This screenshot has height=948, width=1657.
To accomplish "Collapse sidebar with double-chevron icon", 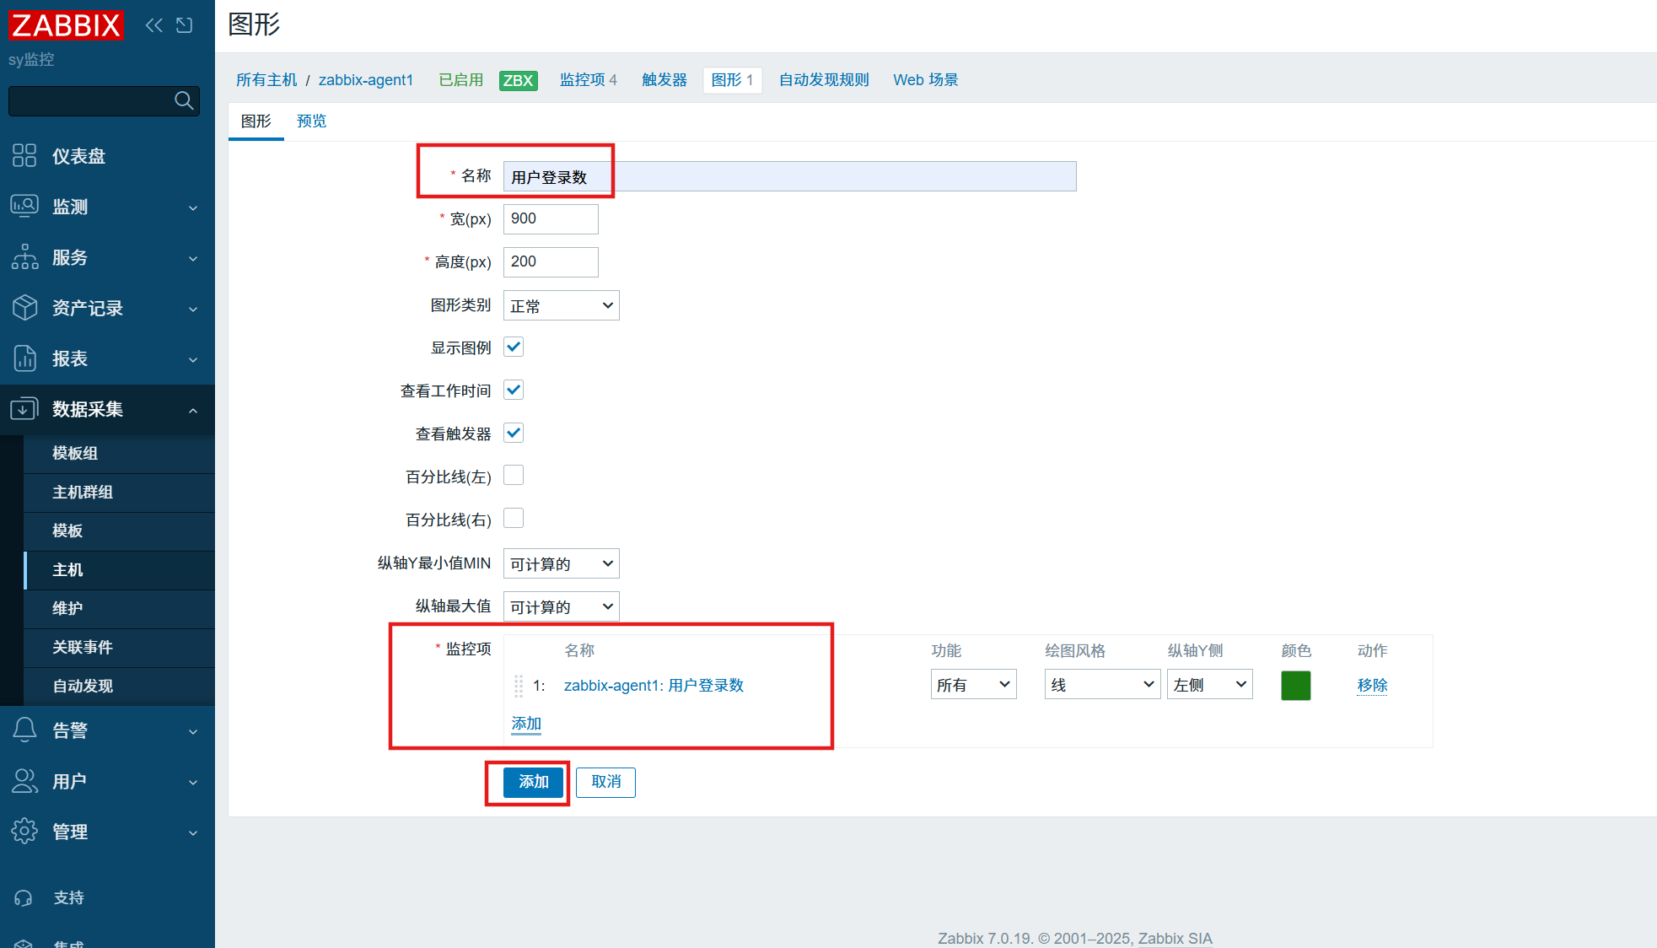I will [x=153, y=25].
